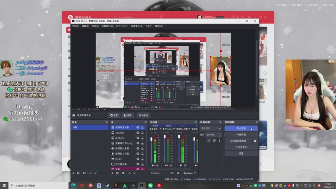Click the start virtual camera button
Viewport: 336px width, 189px height.
coord(238,141)
